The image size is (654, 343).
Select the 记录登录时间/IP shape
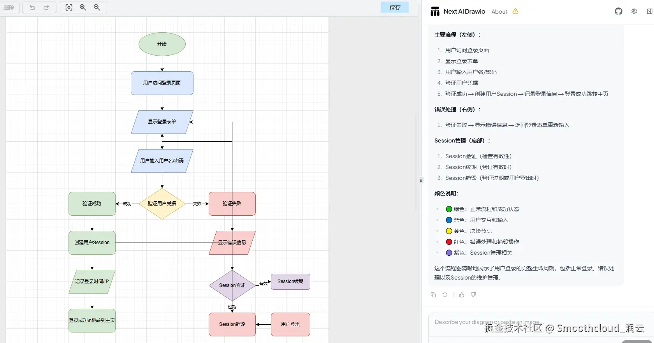pos(92,281)
